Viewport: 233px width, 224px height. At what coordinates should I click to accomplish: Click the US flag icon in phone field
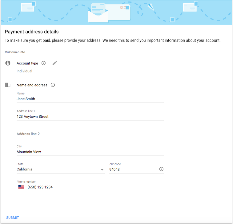pos(21,187)
